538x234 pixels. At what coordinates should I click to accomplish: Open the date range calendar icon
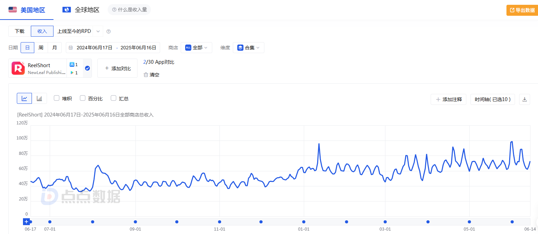coord(71,48)
